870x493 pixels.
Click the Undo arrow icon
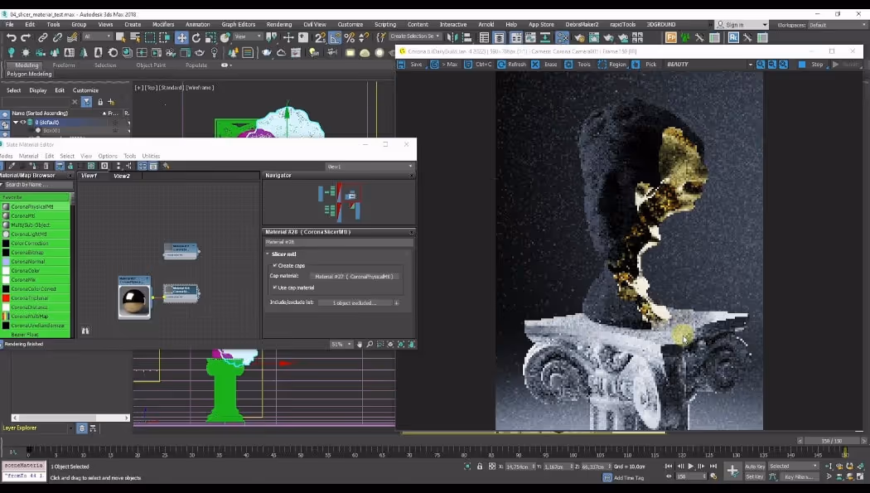point(11,38)
